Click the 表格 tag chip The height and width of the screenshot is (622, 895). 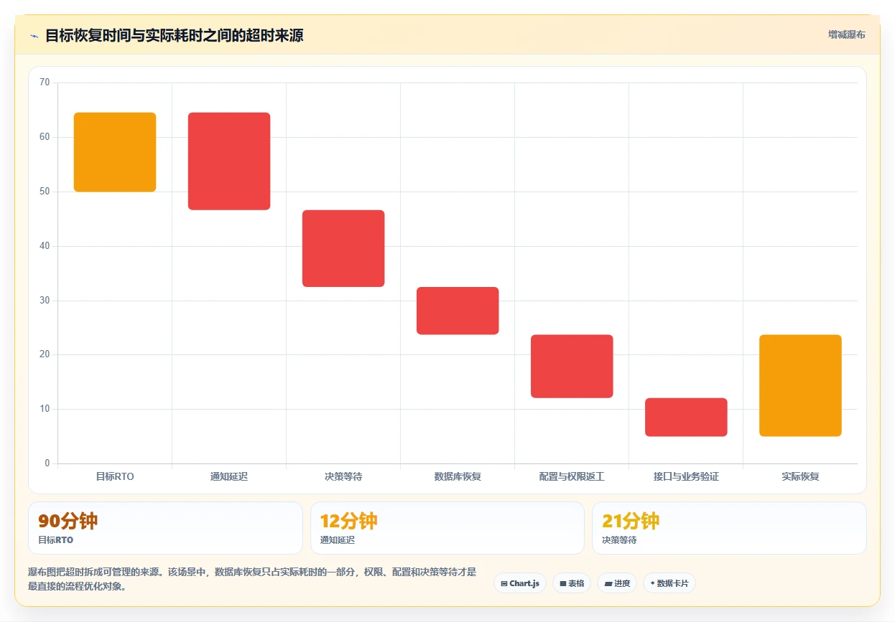572,583
